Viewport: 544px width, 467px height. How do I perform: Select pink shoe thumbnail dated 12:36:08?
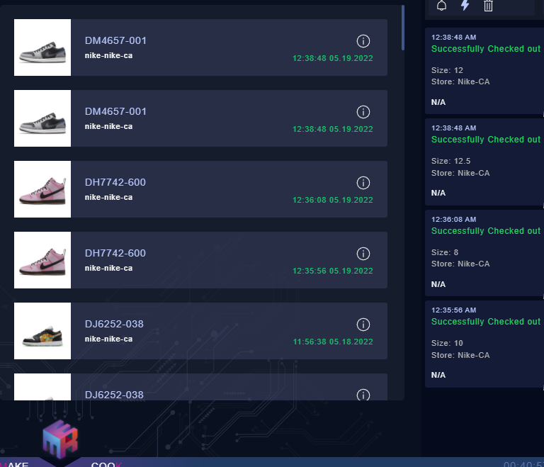coord(42,189)
